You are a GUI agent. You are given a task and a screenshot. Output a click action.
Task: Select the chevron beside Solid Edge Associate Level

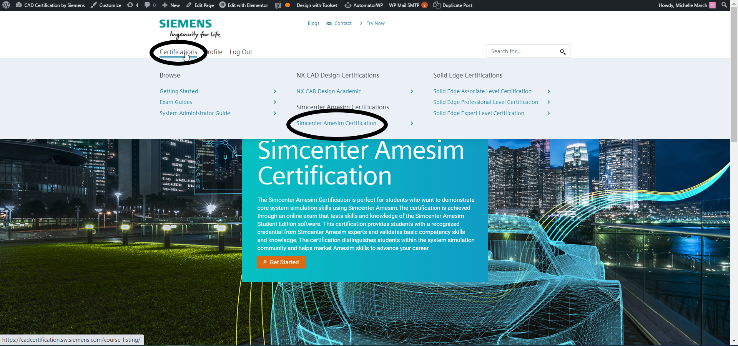[x=549, y=91]
